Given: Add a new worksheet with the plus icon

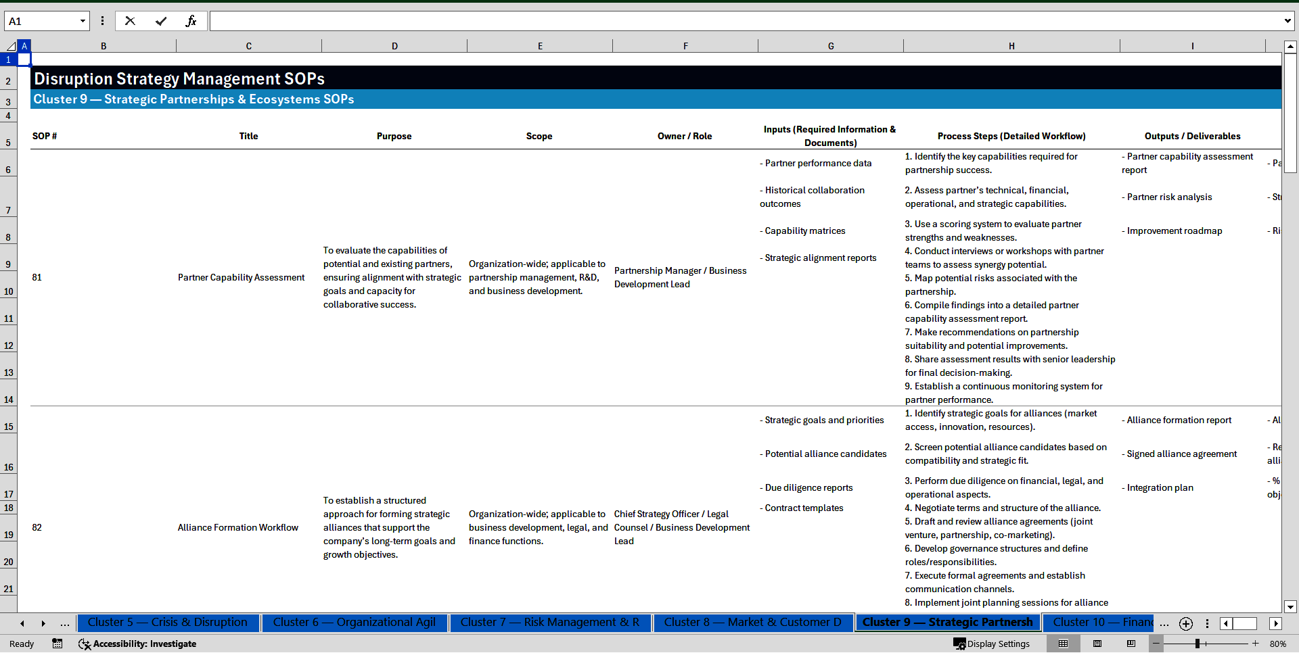Looking at the screenshot, I should 1185,623.
